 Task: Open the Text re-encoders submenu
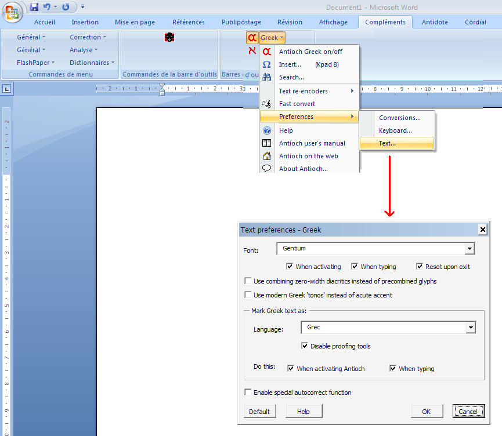(309, 91)
